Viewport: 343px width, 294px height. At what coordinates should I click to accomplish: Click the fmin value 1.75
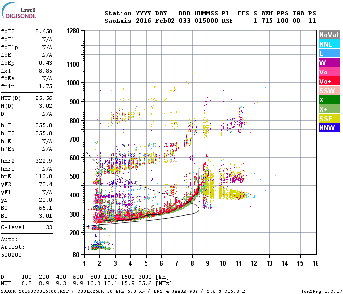46,86
